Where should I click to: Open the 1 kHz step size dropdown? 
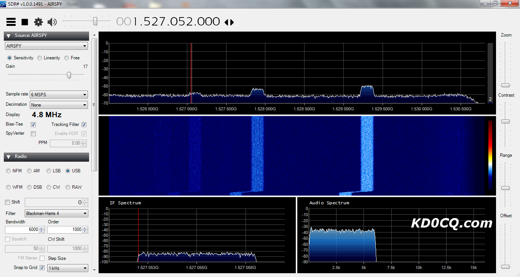(68, 268)
